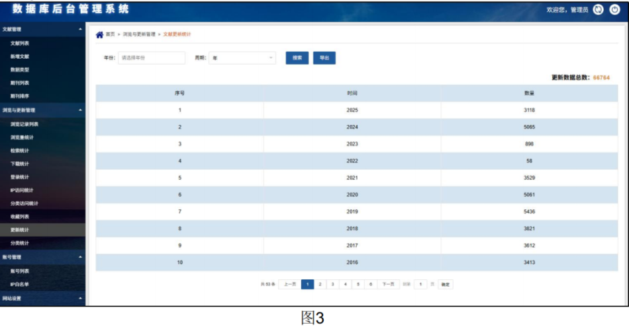Open 数据类型 in the sidebar
The image size is (629, 327).
click(20, 69)
